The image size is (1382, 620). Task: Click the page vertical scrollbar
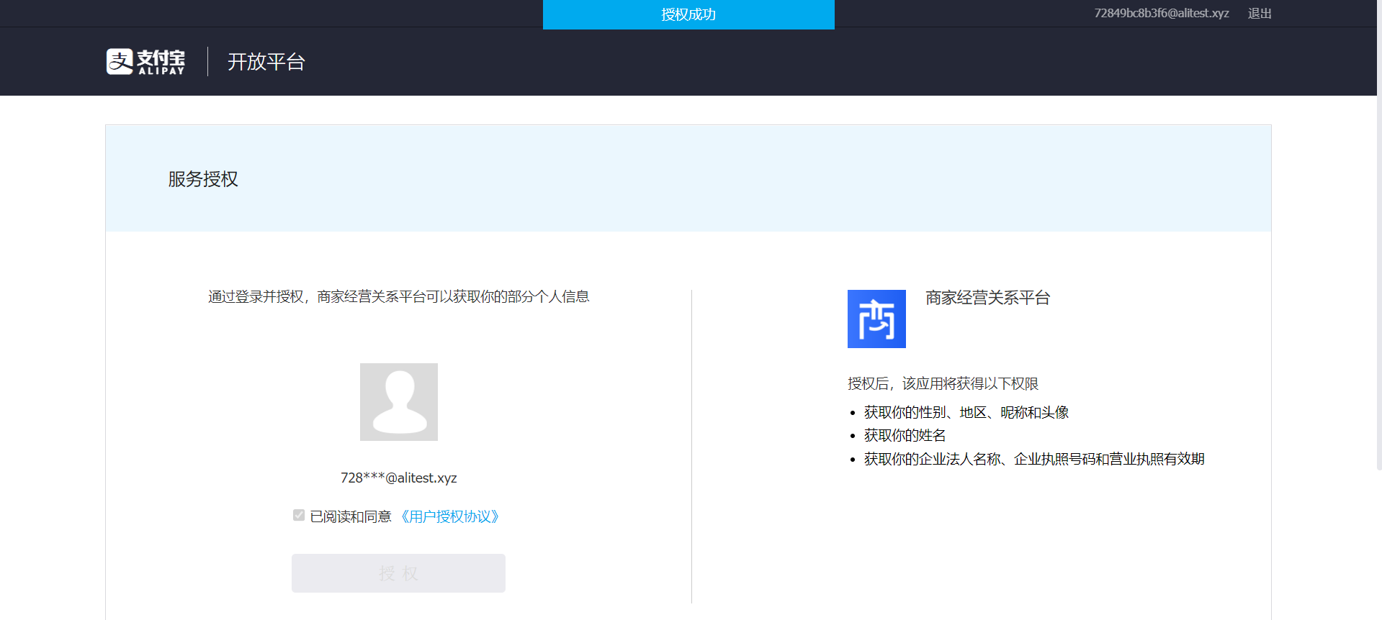click(1379, 235)
